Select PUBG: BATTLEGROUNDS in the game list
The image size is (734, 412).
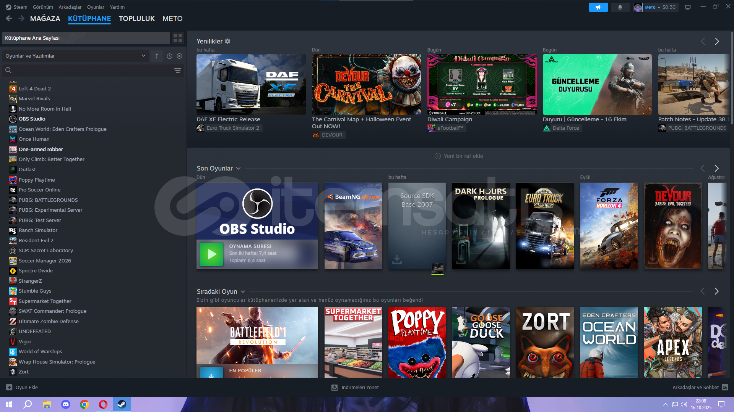pyautogui.click(x=48, y=200)
